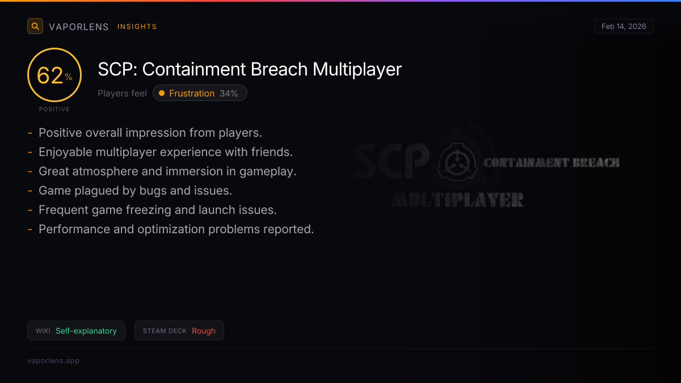Click the VAPORLENS brand name
This screenshot has width=681, height=383.
point(78,27)
